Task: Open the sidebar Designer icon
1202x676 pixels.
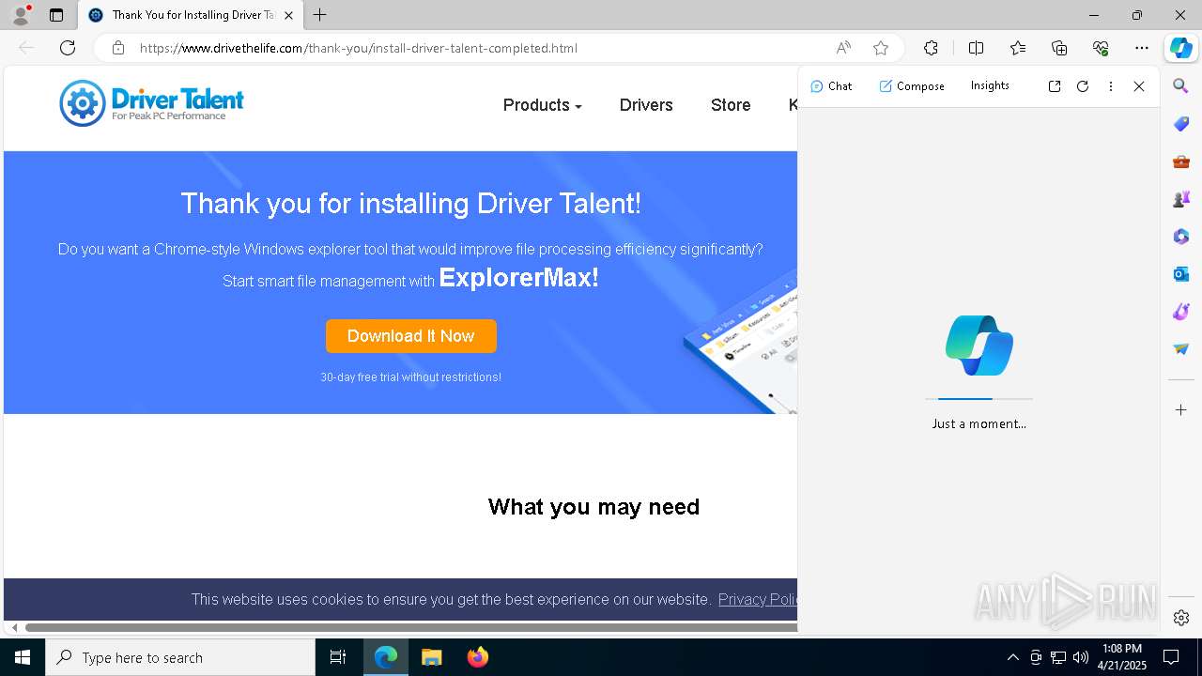Action: coord(1181,312)
